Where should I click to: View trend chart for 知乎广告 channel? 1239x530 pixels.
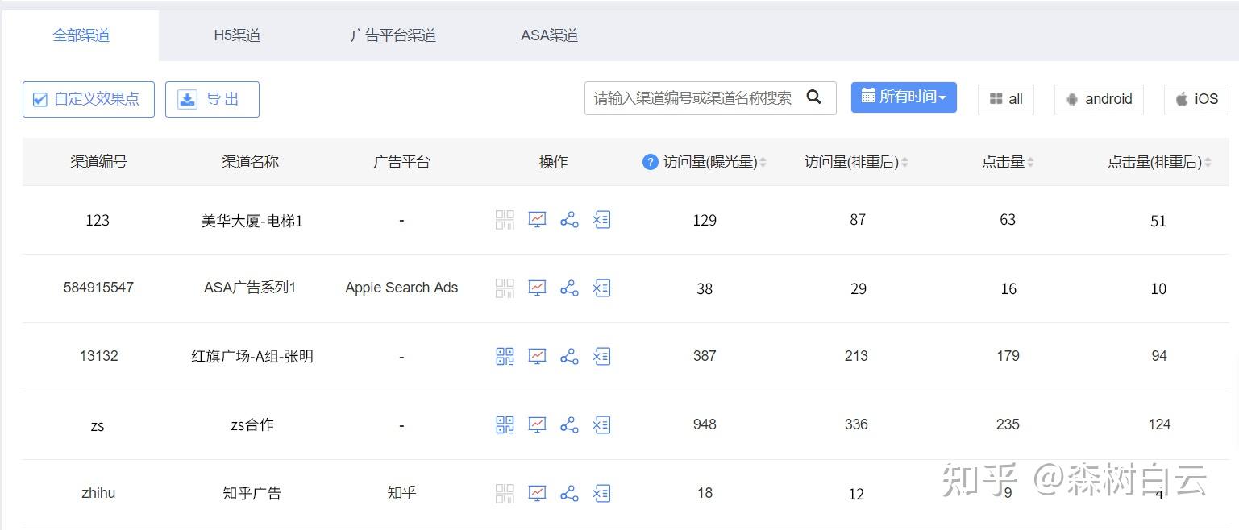coord(536,493)
